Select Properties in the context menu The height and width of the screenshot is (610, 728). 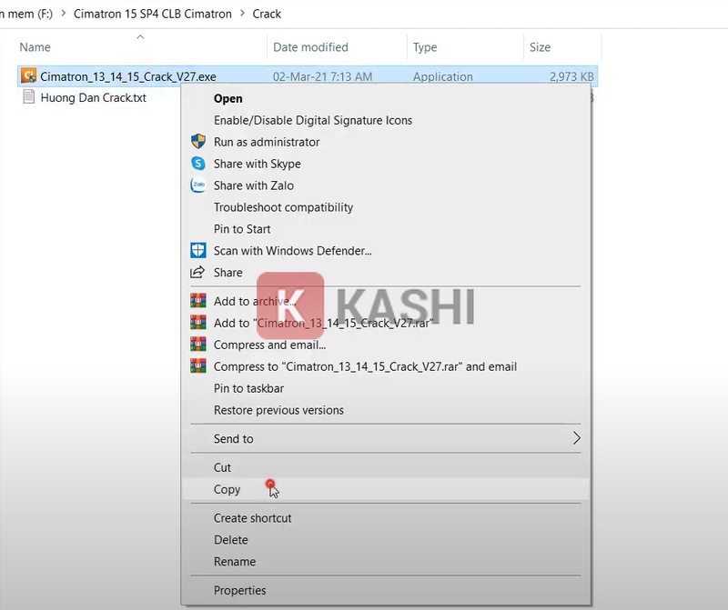(239, 590)
